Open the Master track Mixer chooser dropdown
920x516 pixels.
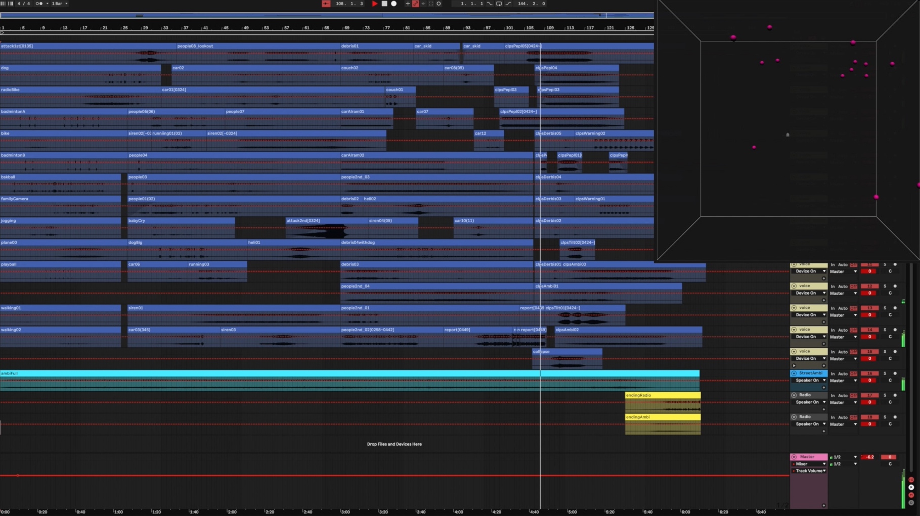point(810,464)
